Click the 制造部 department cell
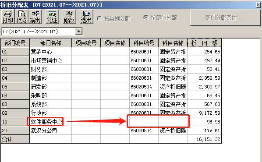Viewport: 262px width, 162px height. [x=51, y=78]
